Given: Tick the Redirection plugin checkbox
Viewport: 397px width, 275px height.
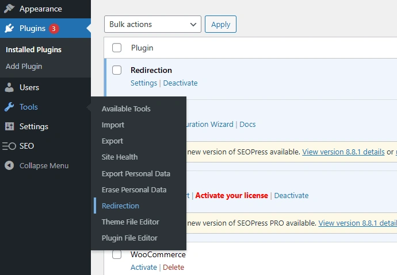Looking at the screenshot, I should (117, 70).
